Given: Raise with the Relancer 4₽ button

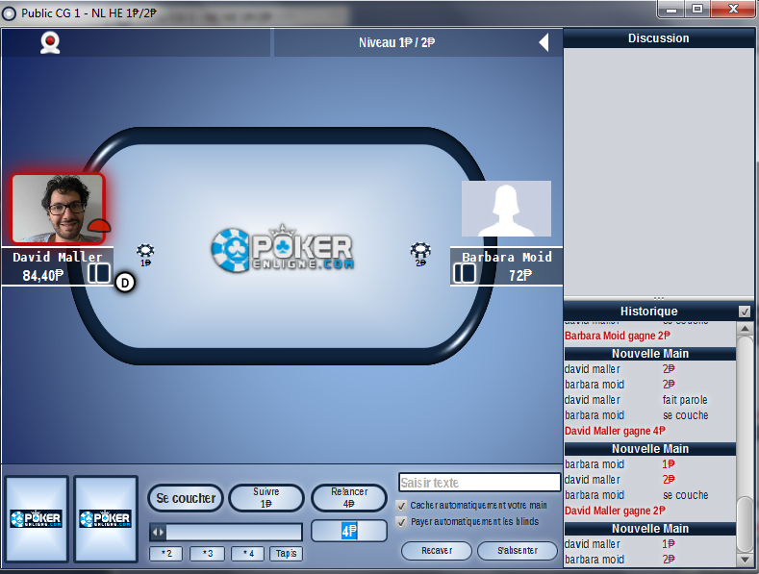Looking at the screenshot, I should (x=349, y=497).
